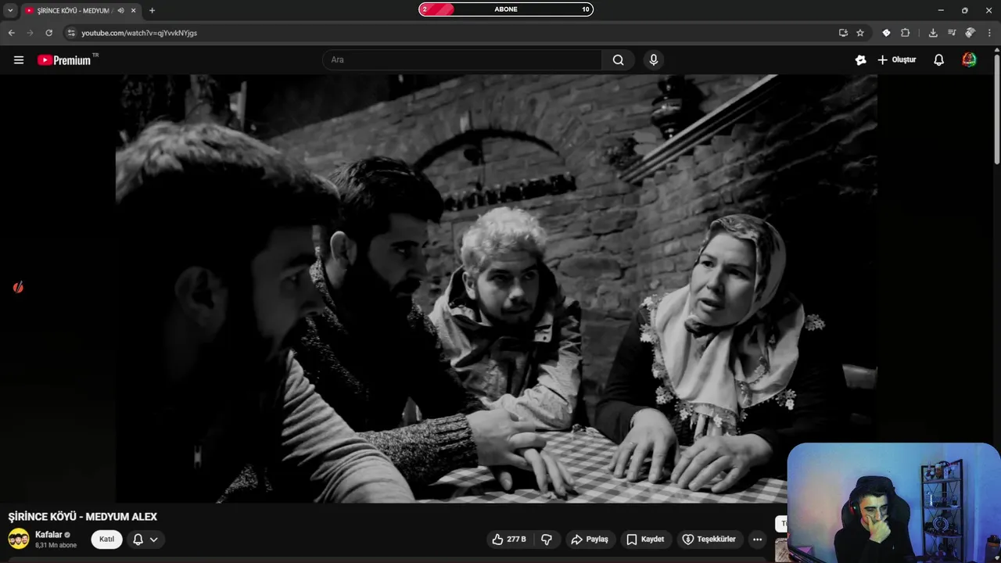Open the Extensions puzzle menu
The image size is (1001, 563).
(906, 33)
